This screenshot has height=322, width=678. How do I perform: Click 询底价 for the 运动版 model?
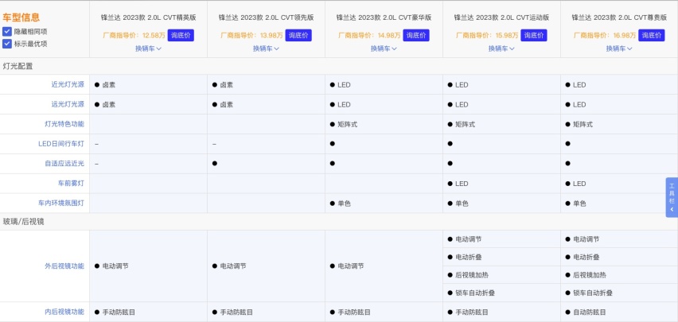click(x=534, y=36)
